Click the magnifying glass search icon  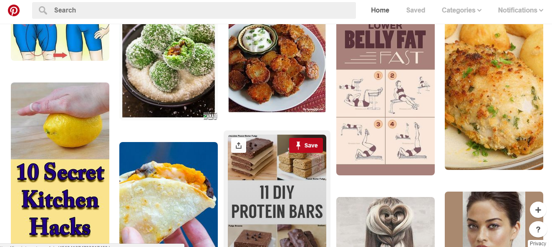43,10
